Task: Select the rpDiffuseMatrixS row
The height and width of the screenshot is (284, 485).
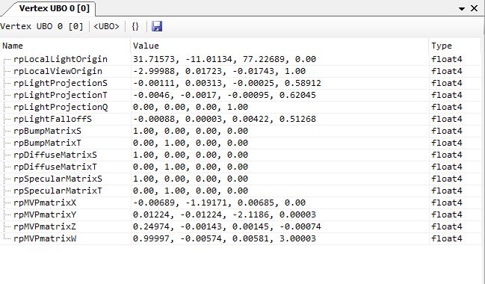Action: (x=241, y=155)
